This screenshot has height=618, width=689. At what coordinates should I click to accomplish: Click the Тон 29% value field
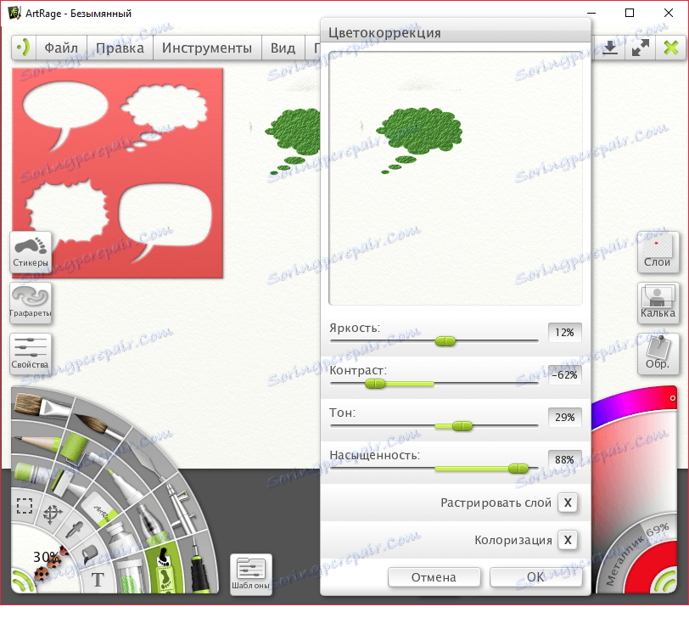point(564,417)
